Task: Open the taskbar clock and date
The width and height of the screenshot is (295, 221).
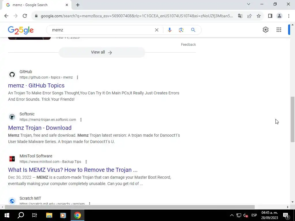Action: click(269, 215)
